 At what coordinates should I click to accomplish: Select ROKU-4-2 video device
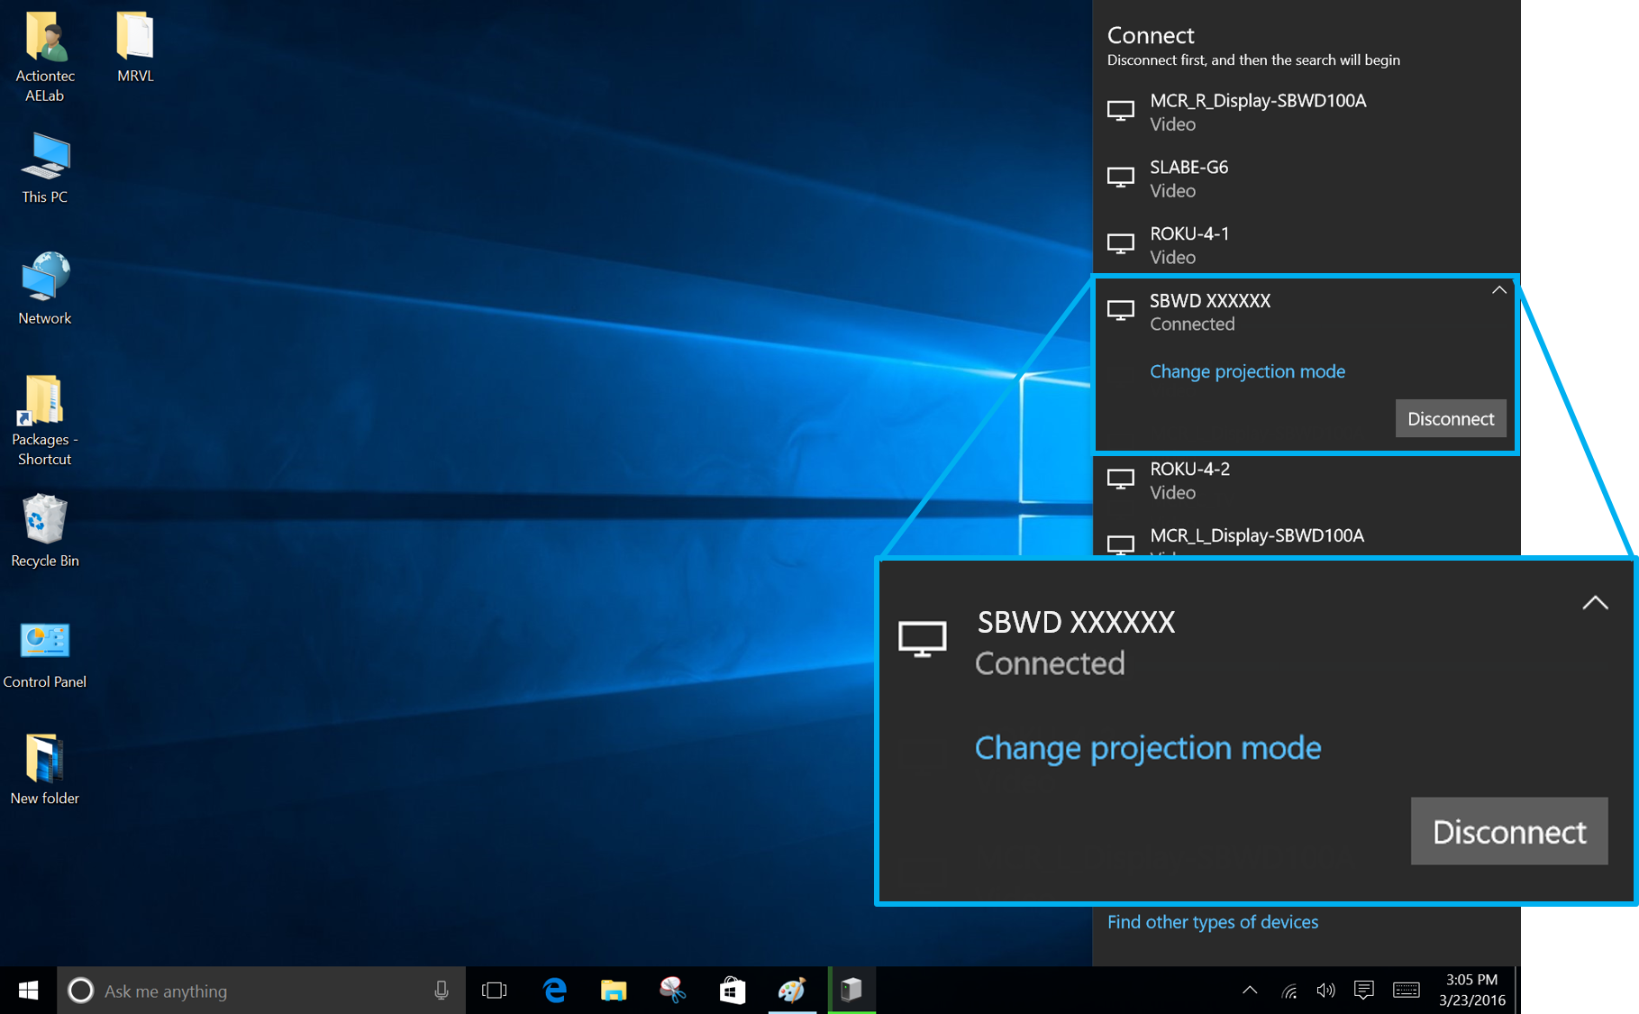(x=1307, y=480)
